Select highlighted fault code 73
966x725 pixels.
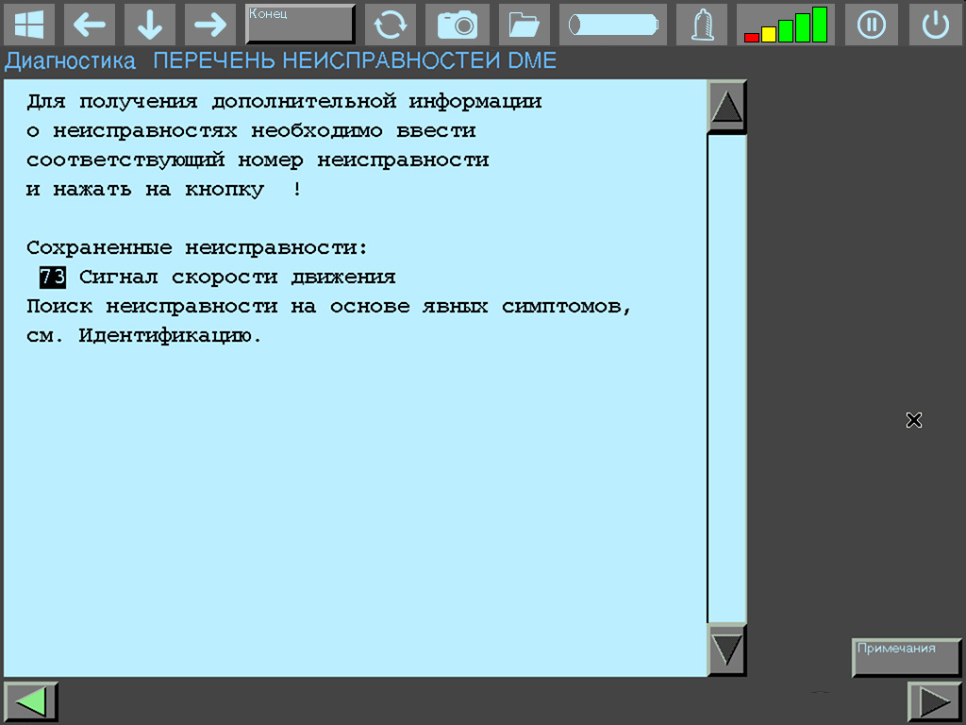52,278
